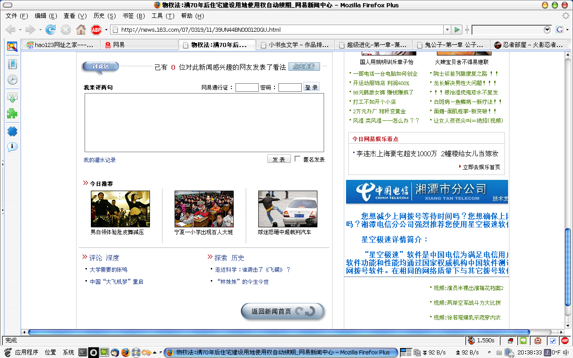573x358 pixels.
Task: Click the throbber gear icon in menu bar
Action: [566, 16]
